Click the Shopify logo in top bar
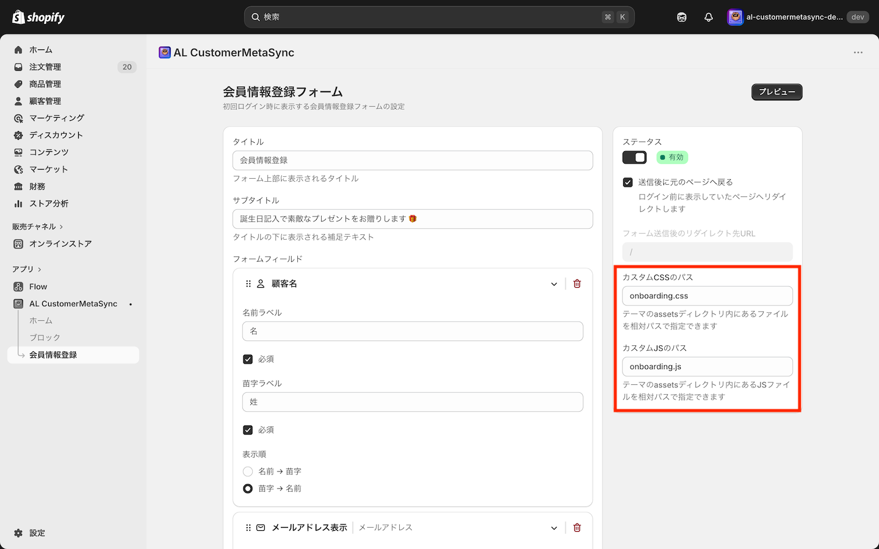 click(x=38, y=17)
